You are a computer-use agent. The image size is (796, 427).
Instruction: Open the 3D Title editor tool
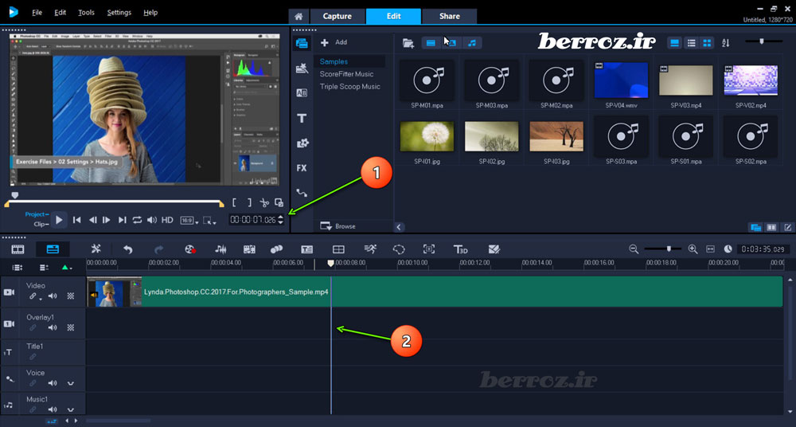pos(460,249)
